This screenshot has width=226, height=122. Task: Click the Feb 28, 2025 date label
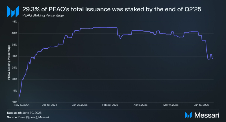click(x=110, y=105)
